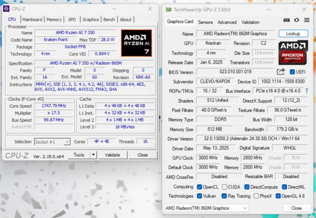The image size is (316, 218).
Task: Click the Validate button in CPU-Z
Action: click(x=113, y=155)
